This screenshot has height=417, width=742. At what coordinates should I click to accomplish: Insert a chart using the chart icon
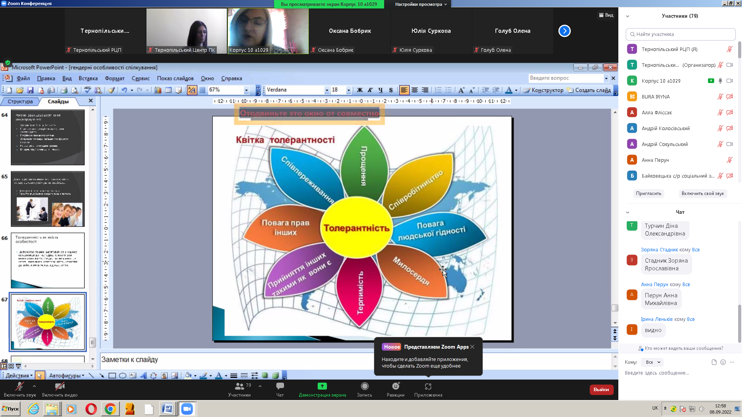coord(158,90)
